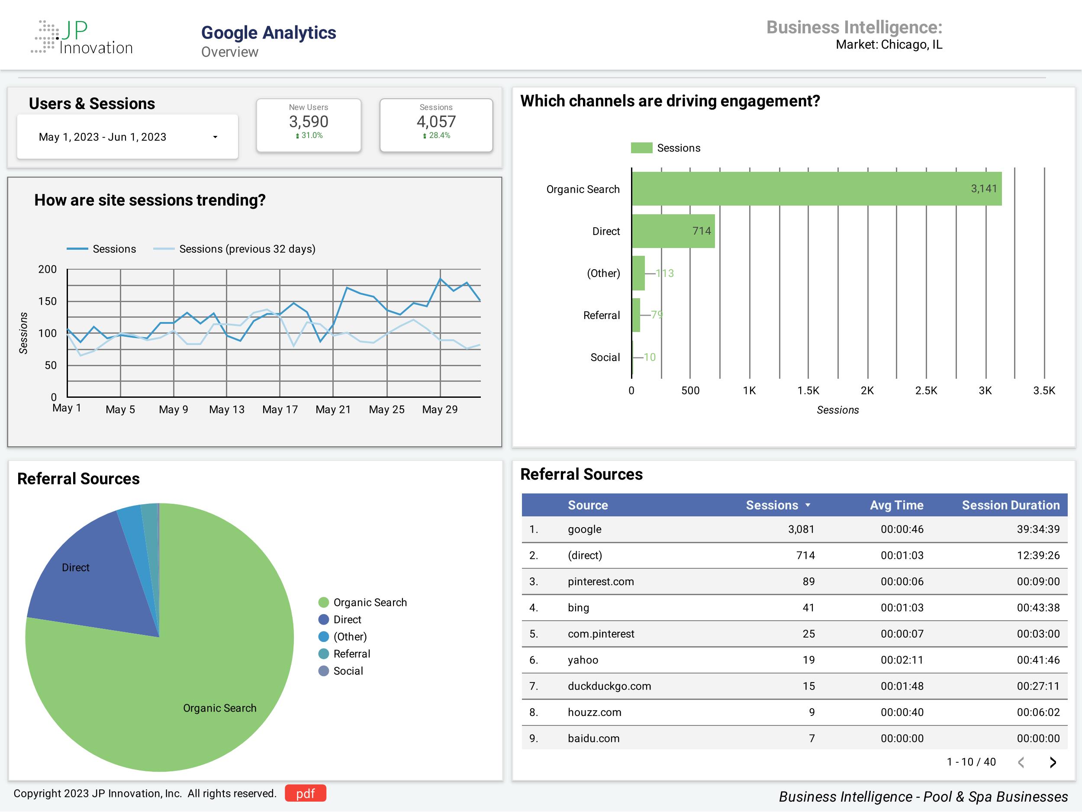1082x812 pixels.
Task: Click the date range dropdown arrow
Action: pyautogui.click(x=215, y=138)
